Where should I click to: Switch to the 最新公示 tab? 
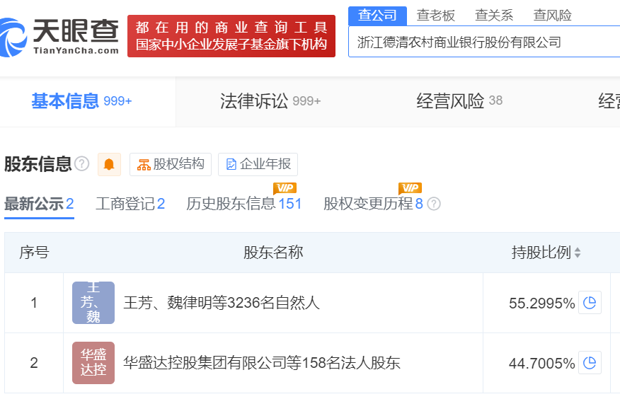coord(39,204)
